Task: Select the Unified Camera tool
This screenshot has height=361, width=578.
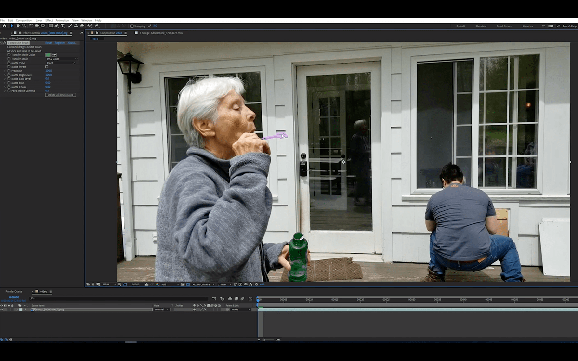Action: click(38, 26)
